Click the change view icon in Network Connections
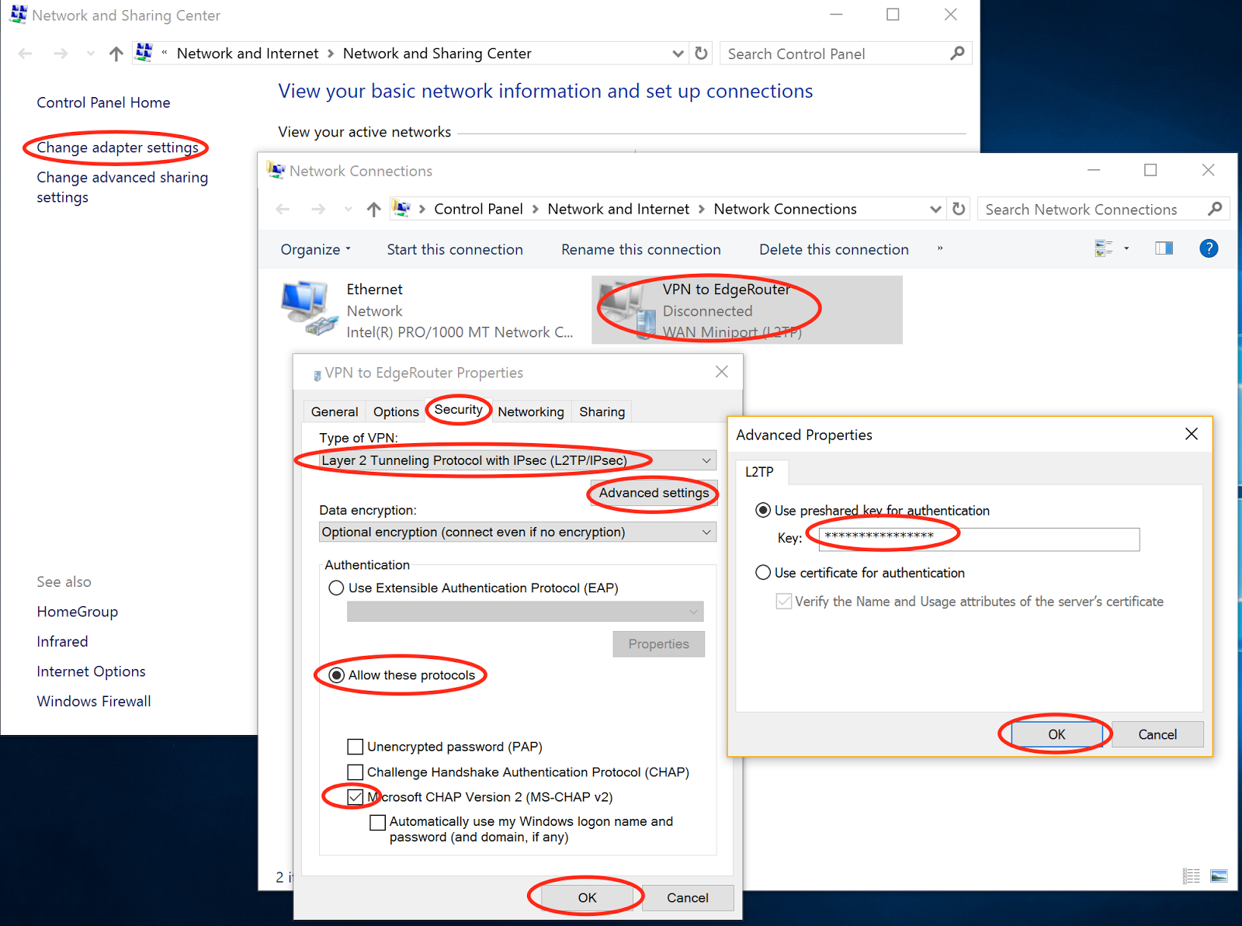Screen dimensions: 1242x926 pyautogui.click(x=1104, y=248)
